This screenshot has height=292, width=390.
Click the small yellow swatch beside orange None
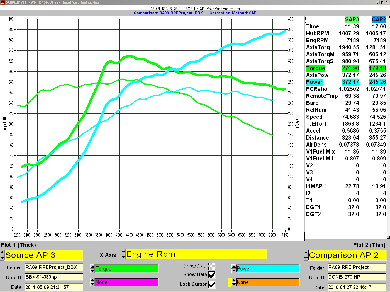pyautogui.click(x=230, y=282)
